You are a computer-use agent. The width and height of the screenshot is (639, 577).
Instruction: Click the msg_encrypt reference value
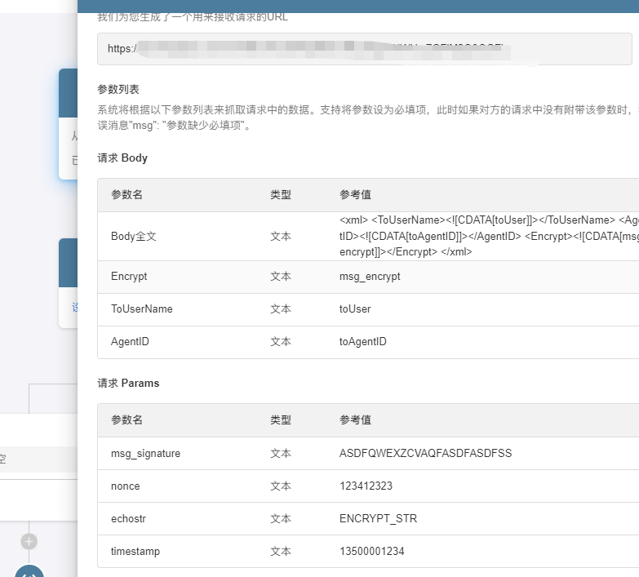pos(370,277)
